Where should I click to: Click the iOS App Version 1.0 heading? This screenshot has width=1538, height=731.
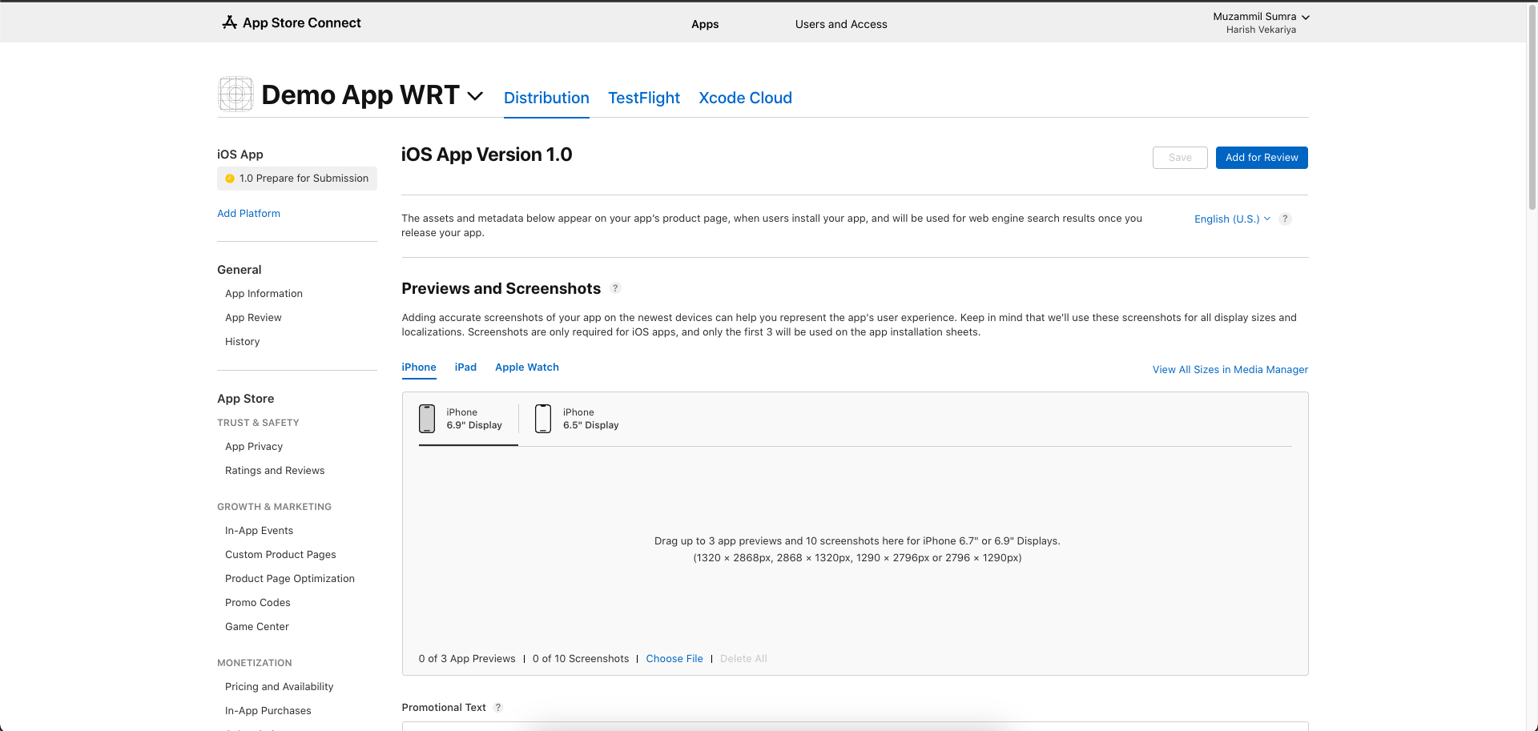coord(486,155)
